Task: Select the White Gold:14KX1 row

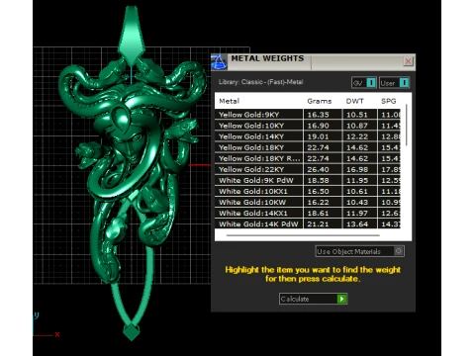Action: click(308, 213)
